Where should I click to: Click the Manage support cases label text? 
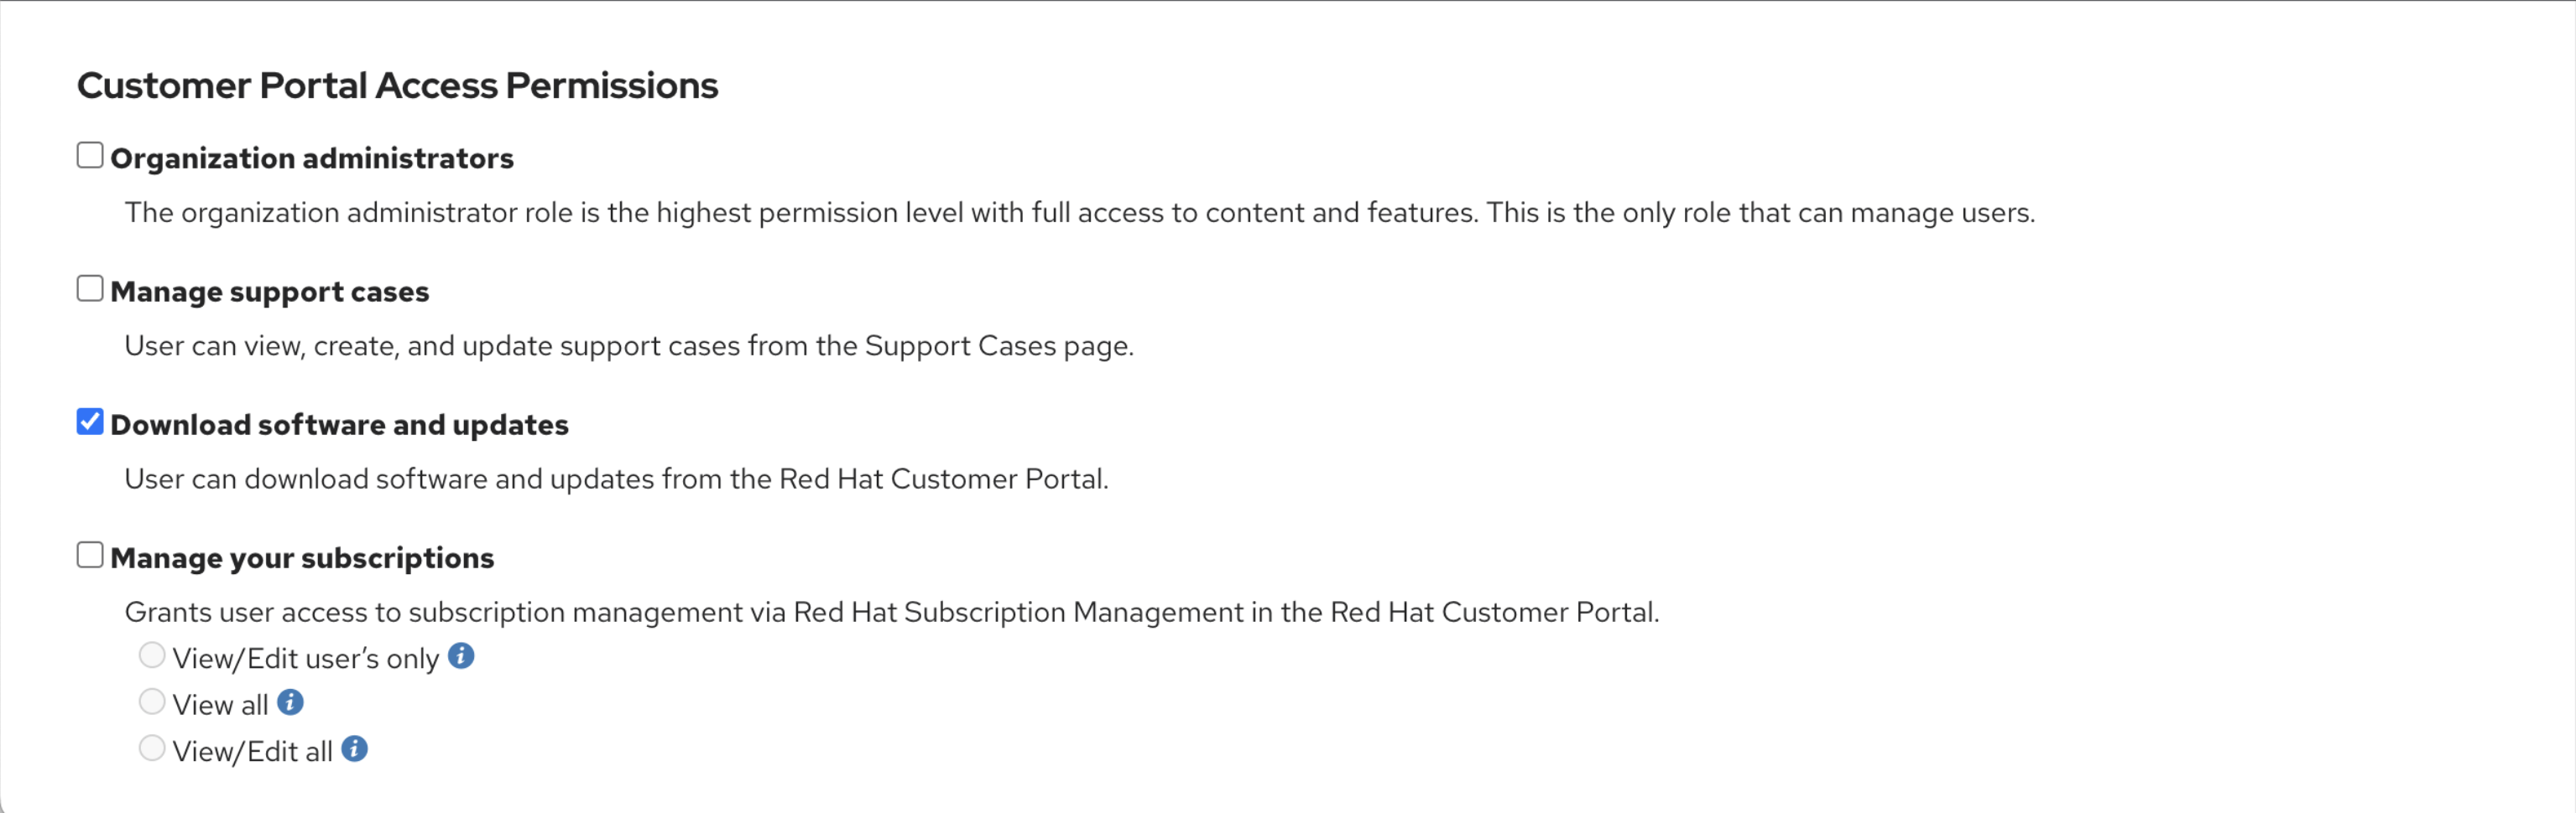point(270,292)
